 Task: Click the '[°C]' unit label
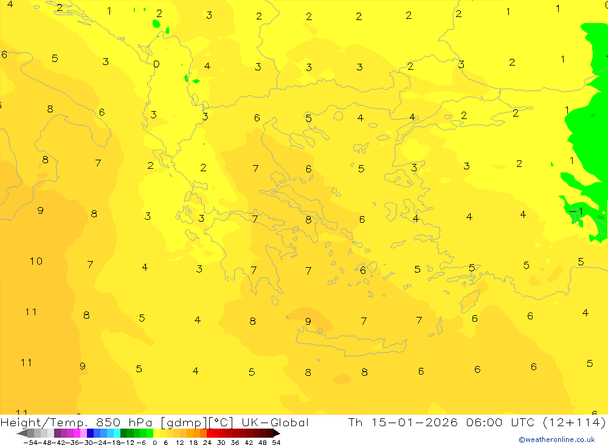(221, 423)
